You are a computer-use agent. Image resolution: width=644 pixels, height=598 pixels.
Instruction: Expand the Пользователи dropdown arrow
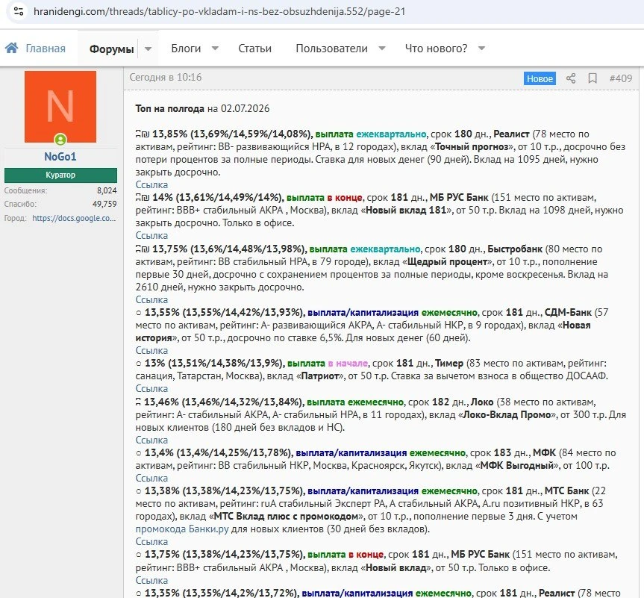point(382,48)
